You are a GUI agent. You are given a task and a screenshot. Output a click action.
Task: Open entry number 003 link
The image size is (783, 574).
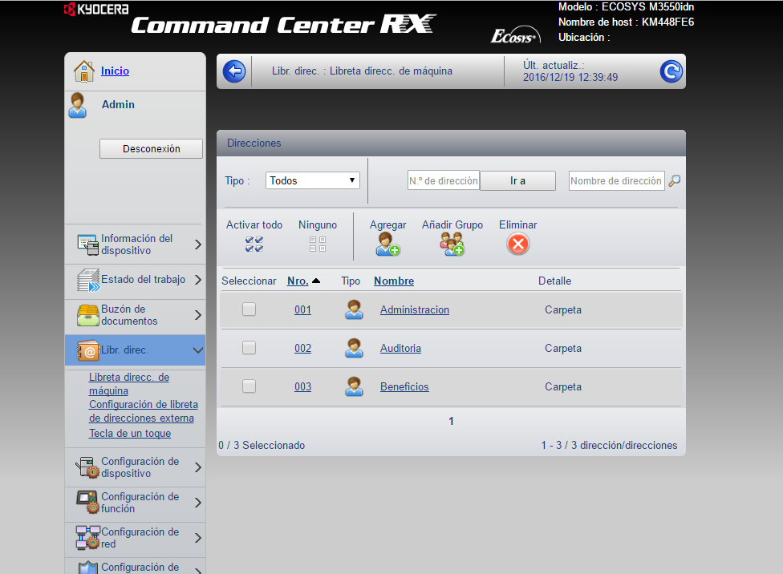tap(302, 387)
